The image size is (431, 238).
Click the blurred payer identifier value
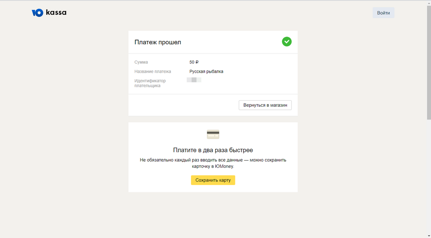(x=194, y=80)
